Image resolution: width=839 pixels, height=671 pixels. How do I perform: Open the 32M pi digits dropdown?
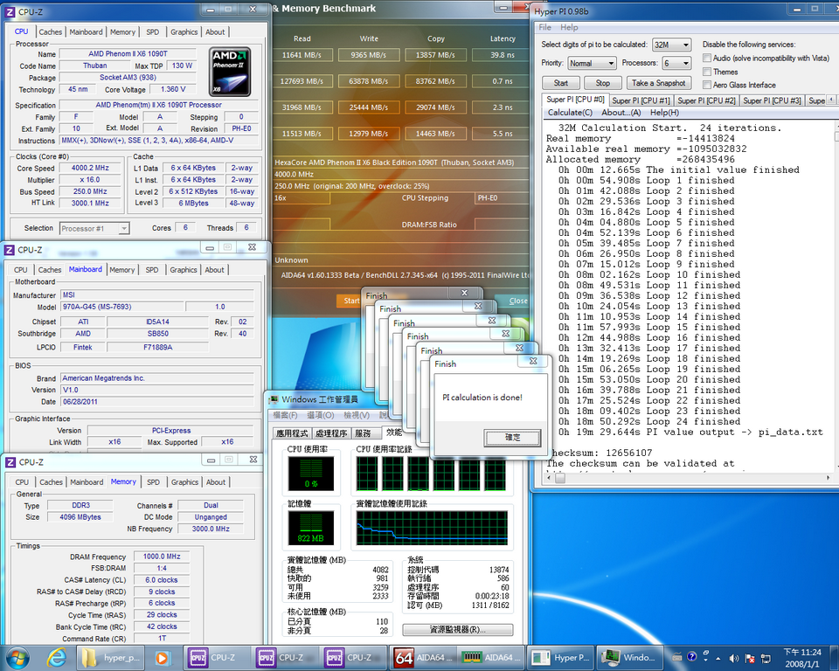click(x=671, y=45)
